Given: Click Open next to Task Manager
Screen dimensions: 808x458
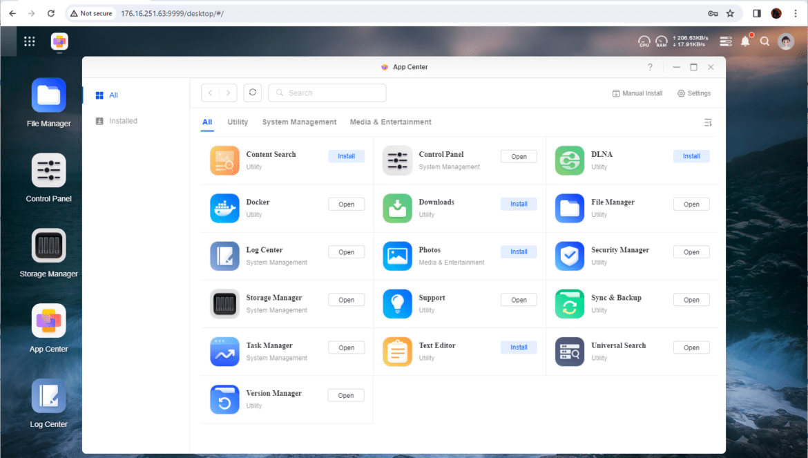Looking at the screenshot, I should click(x=346, y=347).
